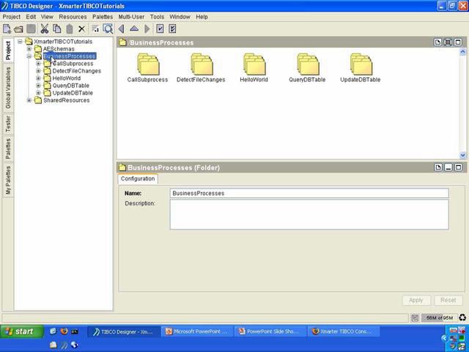Open the Multi-User menu
This screenshot has height=352, width=469.
pos(131,17)
